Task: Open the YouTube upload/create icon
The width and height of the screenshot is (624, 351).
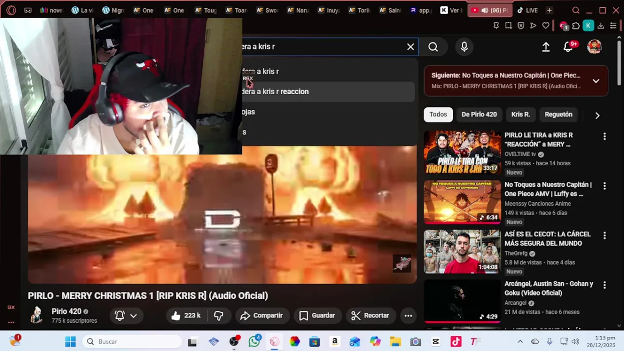Action: point(546,47)
